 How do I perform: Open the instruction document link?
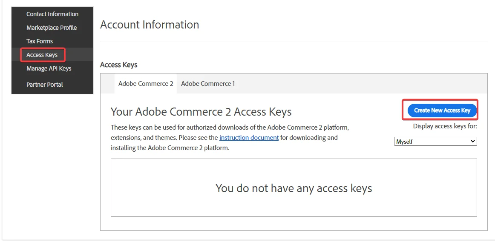click(249, 137)
